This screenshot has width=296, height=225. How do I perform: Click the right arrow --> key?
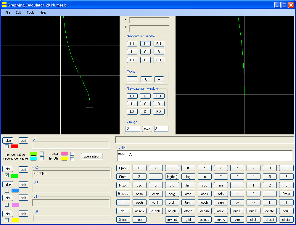[x=253, y=202]
